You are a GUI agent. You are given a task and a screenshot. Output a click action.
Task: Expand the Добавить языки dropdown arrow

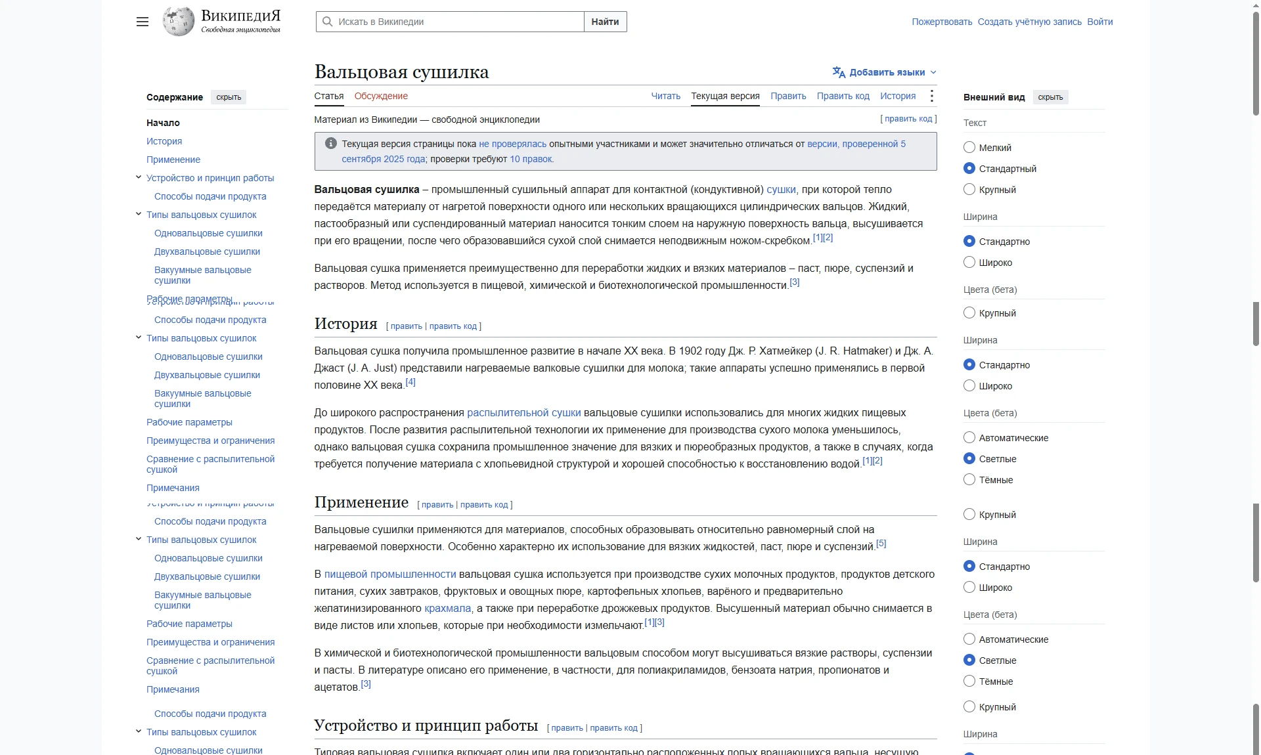click(x=933, y=72)
